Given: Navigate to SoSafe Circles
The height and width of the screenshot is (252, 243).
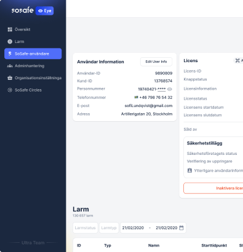Looking at the screenshot, I should (x=33, y=90).
